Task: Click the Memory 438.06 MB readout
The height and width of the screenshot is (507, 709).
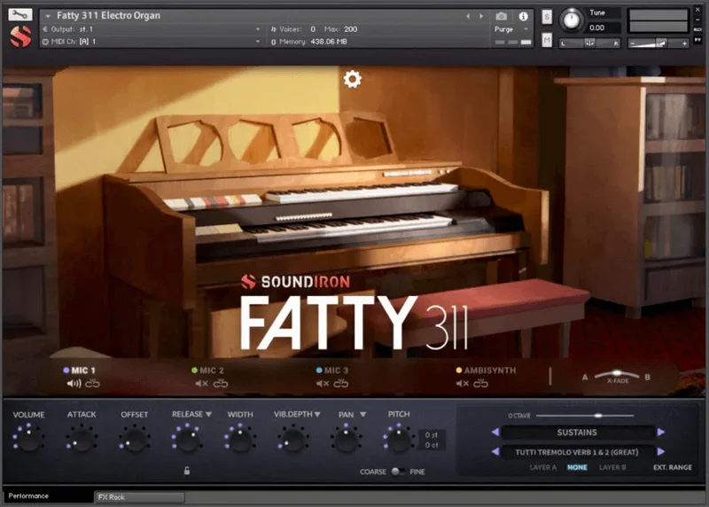Action: (x=329, y=41)
